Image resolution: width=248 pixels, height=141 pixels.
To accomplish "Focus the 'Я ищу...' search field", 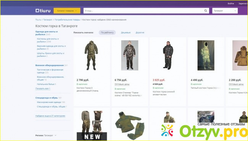I will 143,11.
